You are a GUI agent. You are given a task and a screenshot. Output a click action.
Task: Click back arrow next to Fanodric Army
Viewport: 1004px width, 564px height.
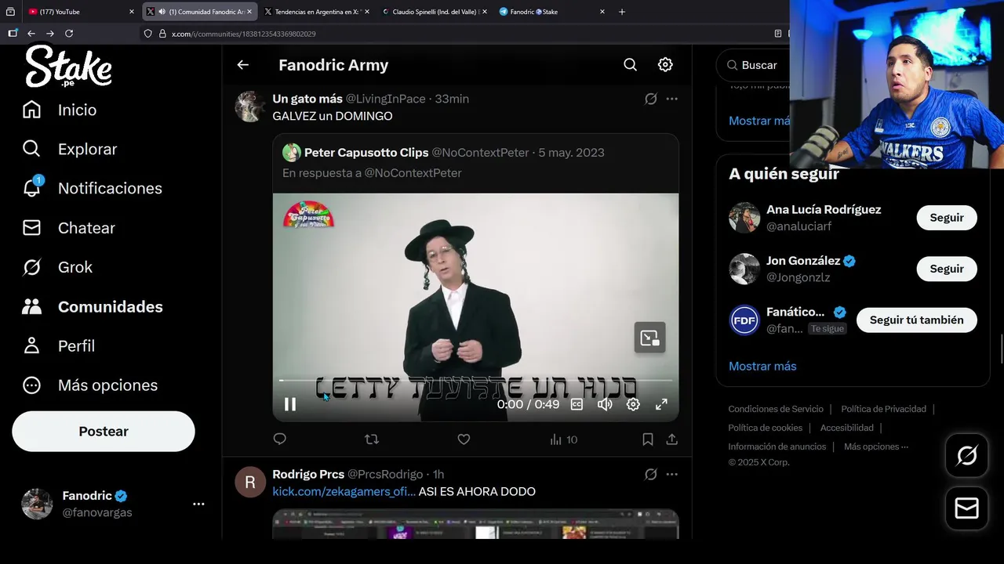pyautogui.click(x=243, y=65)
